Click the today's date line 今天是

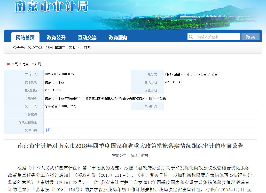52,48
